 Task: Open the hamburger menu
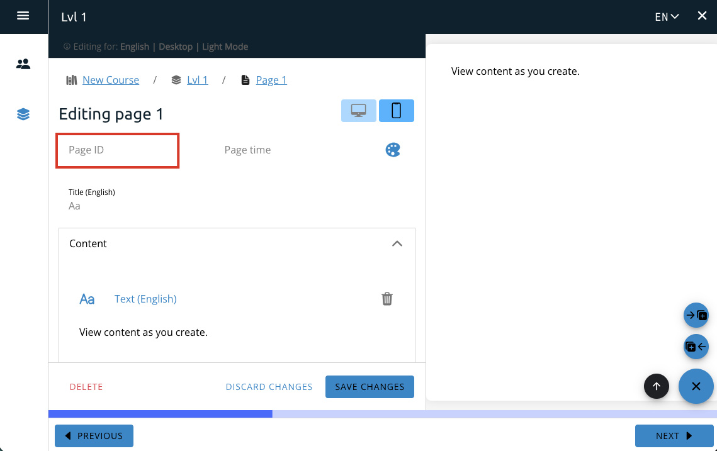tap(23, 16)
